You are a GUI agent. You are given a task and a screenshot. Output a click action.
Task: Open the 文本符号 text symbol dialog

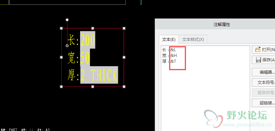coord(264,82)
